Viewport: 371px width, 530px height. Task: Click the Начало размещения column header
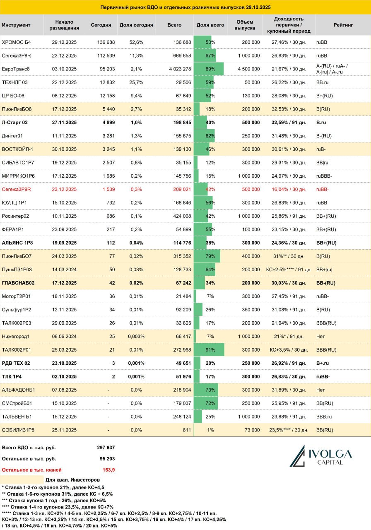(64, 25)
